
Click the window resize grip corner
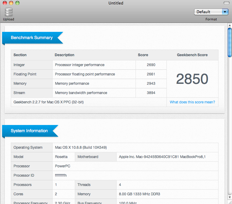(230, 202)
